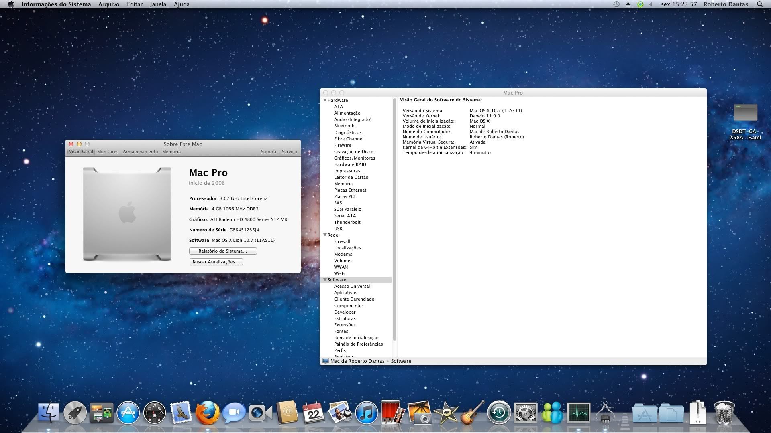This screenshot has width=771, height=433.
Task: Open FaceTime camera icon in Dock
Action: pos(260,413)
